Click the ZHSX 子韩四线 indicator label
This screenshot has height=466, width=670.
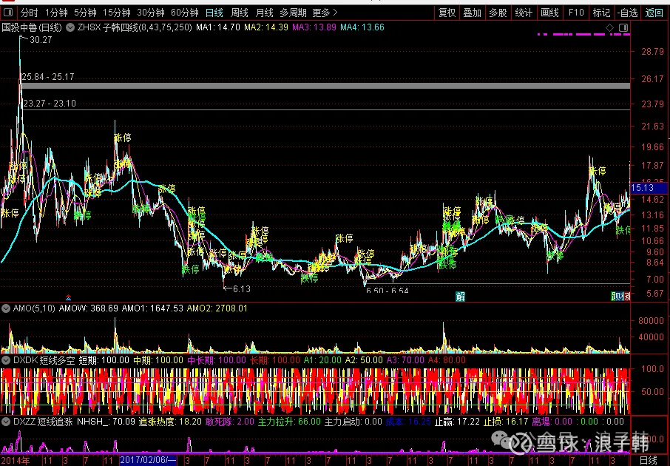(x=135, y=28)
